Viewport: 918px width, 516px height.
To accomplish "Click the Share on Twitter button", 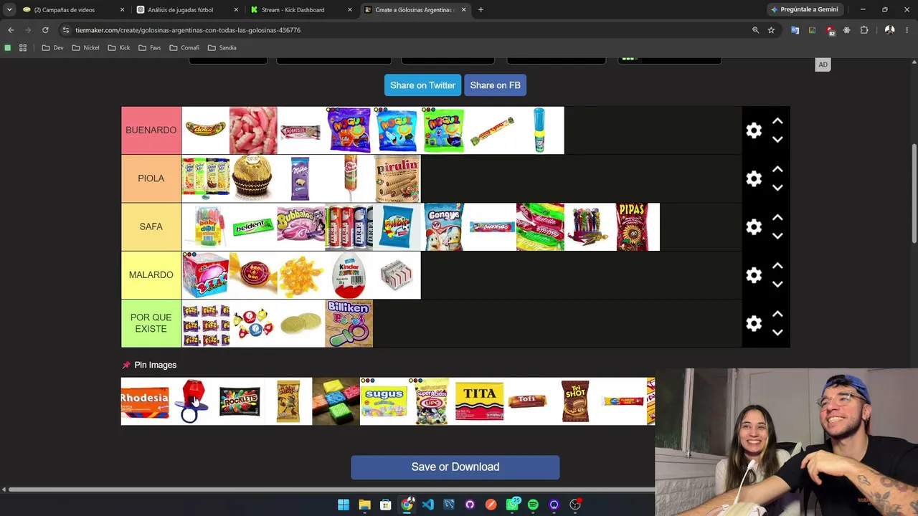I will (x=422, y=85).
